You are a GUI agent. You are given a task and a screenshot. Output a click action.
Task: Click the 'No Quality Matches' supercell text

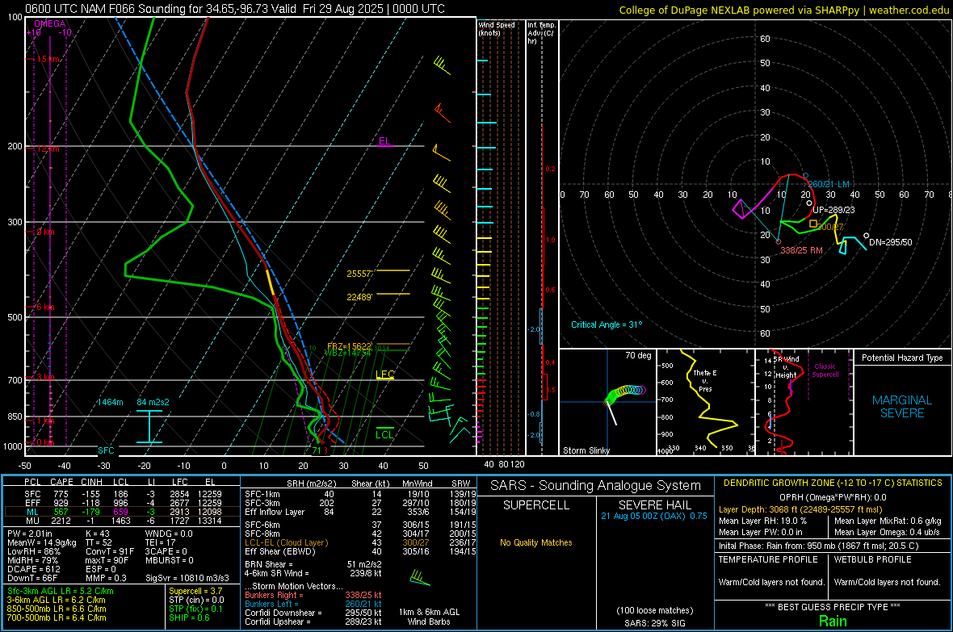536,542
